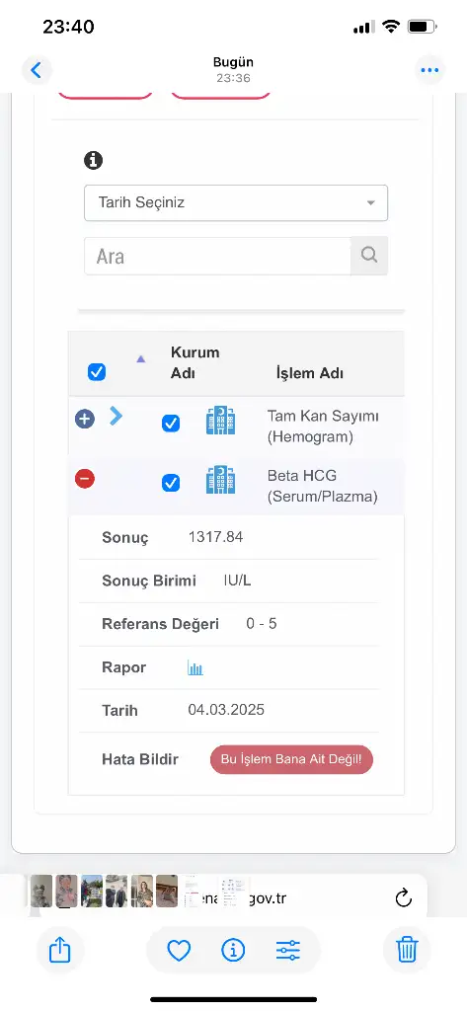Click the search magnifier button
The width and height of the screenshot is (467, 1011).
(369, 256)
